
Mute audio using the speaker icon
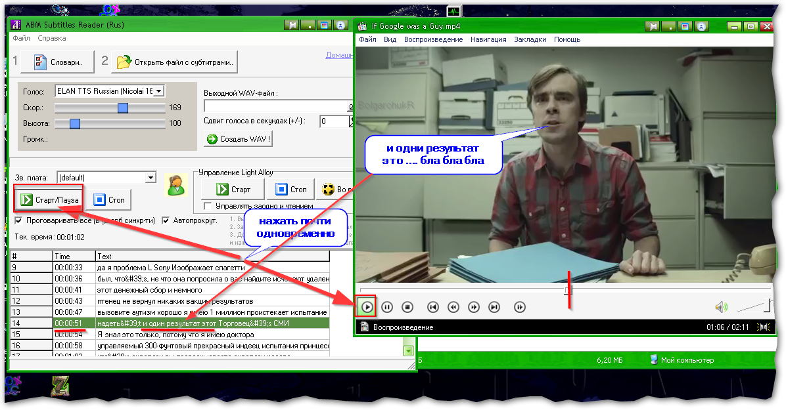click(721, 307)
